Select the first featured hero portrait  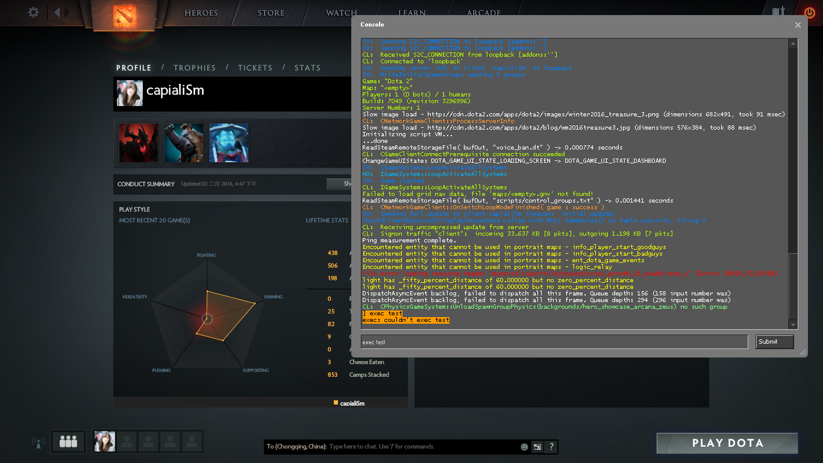pos(139,143)
